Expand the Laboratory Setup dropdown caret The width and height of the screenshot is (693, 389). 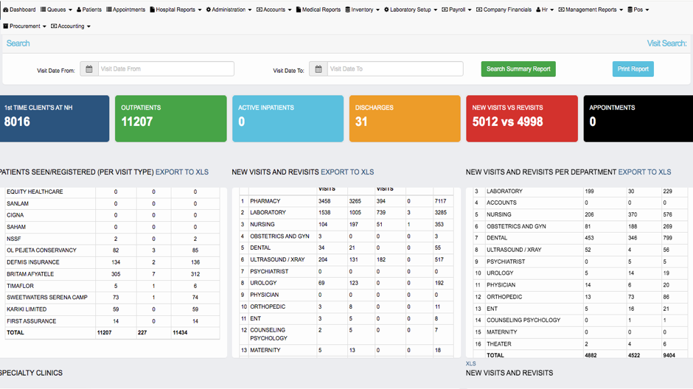click(x=435, y=10)
